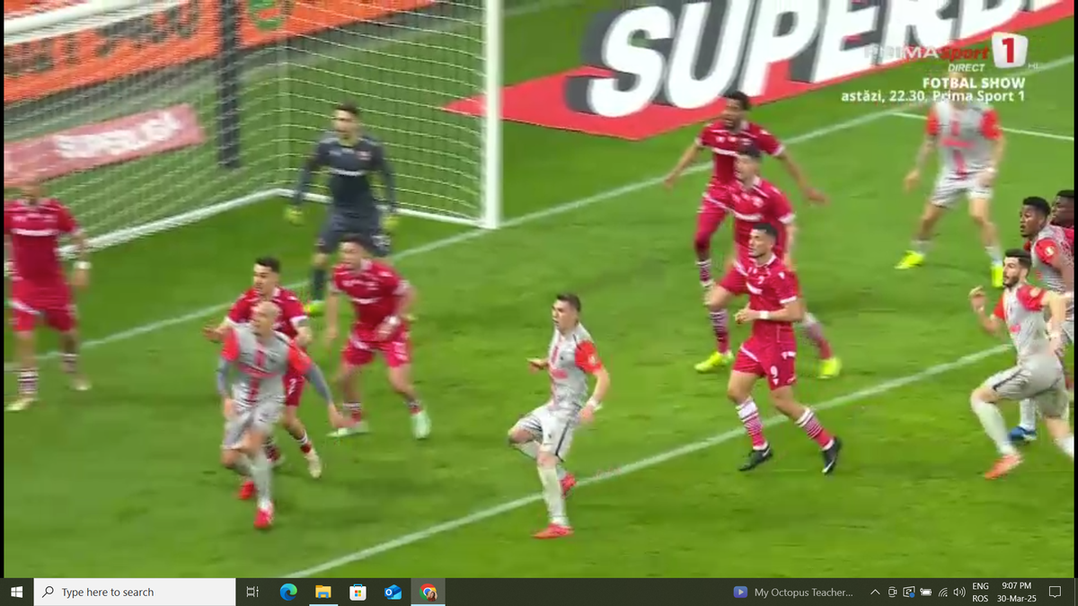
Task: Open File Explorer from the taskbar
Action: [323, 592]
